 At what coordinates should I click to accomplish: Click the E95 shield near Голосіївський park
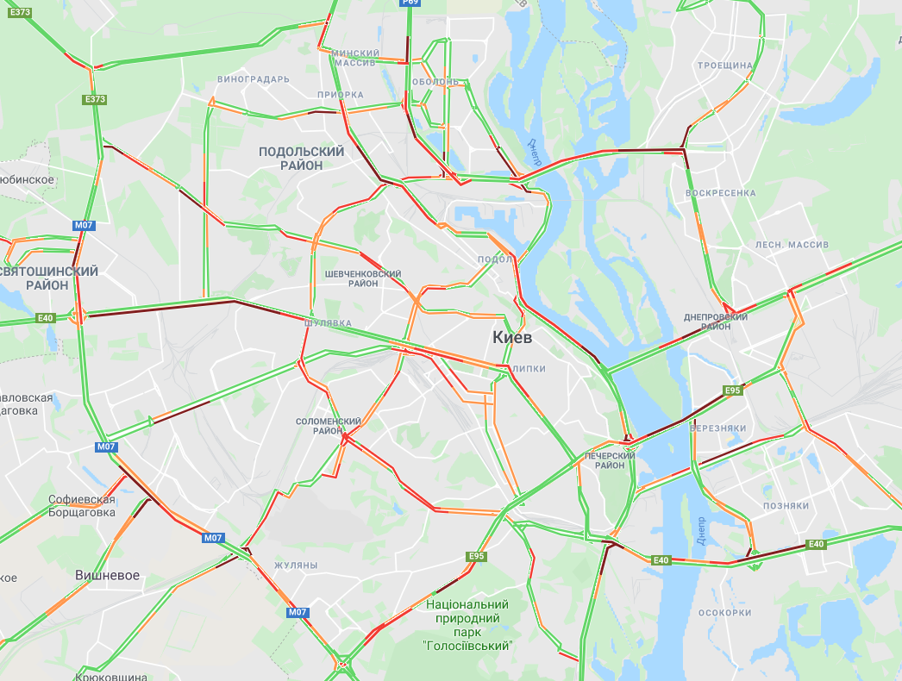pyautogui.click(x=476, y=556)
